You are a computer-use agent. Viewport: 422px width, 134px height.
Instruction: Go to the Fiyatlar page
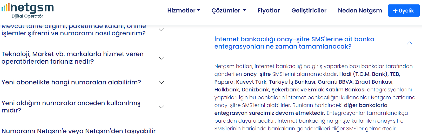point(269,11)
